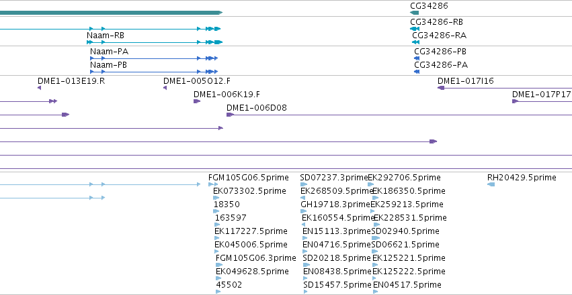Click the arrow glyph under EK292706.5prime
Screen dimensions: 572x295
coord(371,184)
